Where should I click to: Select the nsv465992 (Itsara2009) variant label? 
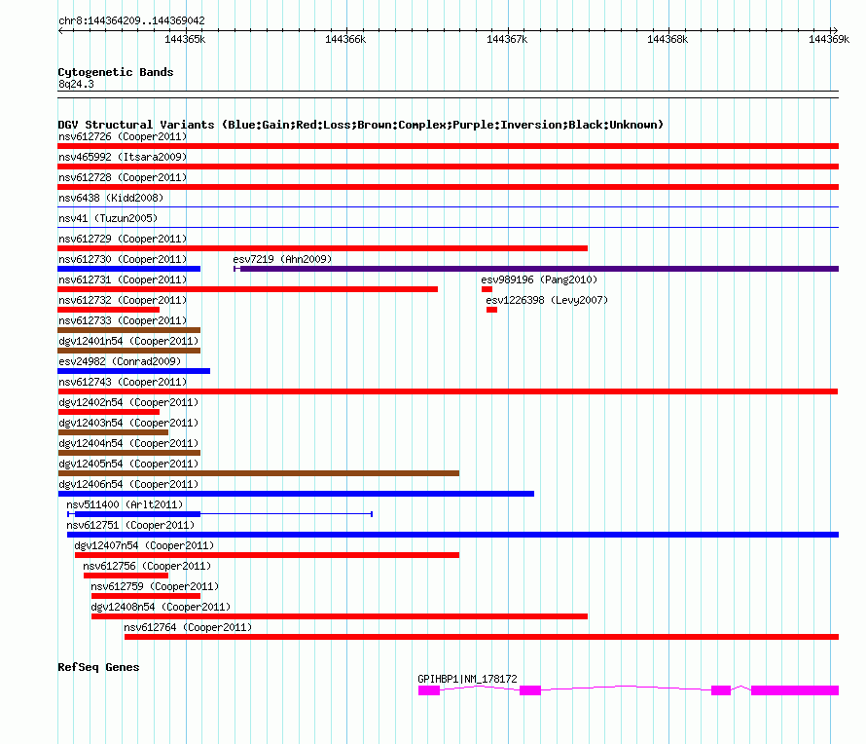(x=123, y=157)
